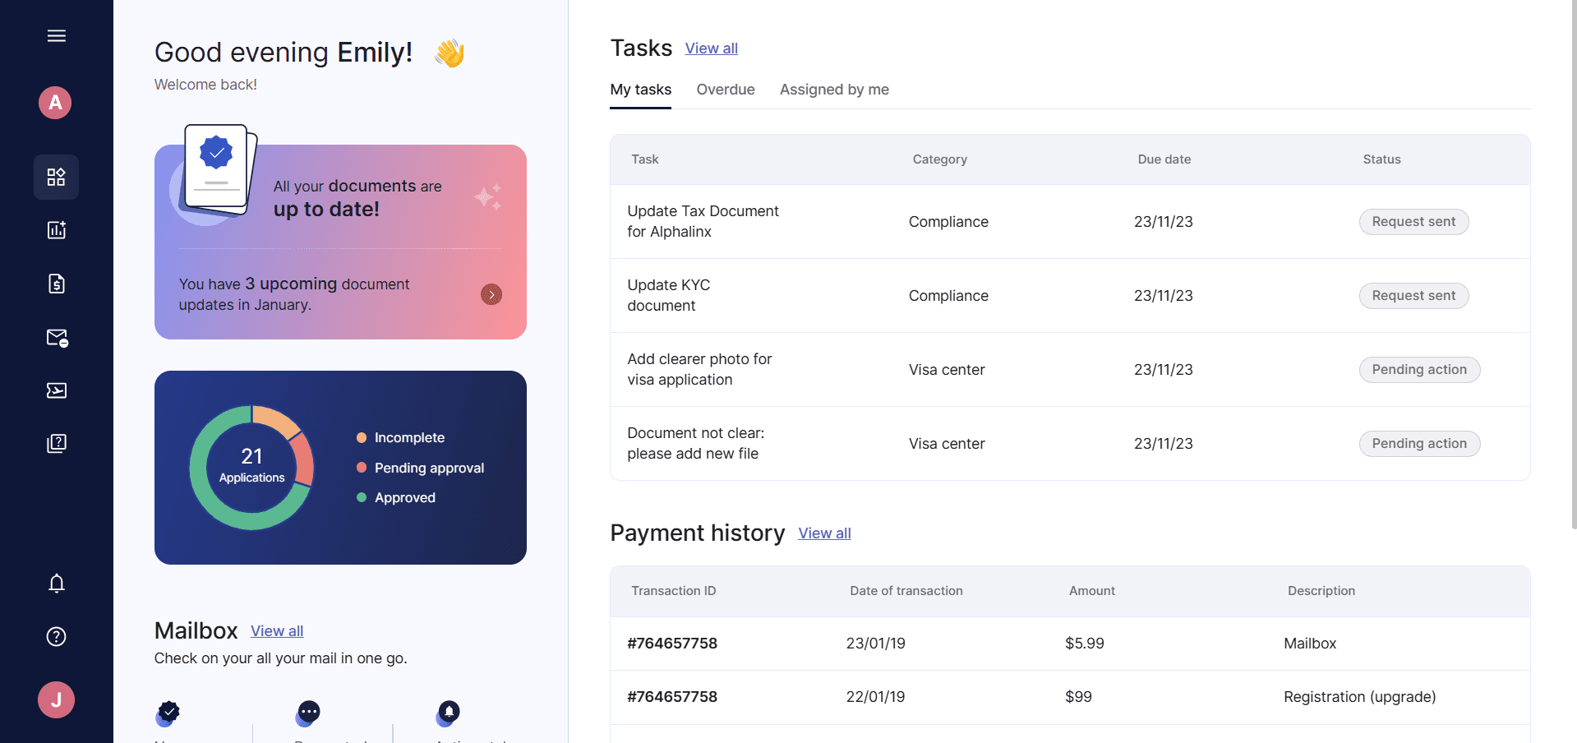
Task: Click 'Registration (upgrade)' description
Action: tap(1359, 697)
